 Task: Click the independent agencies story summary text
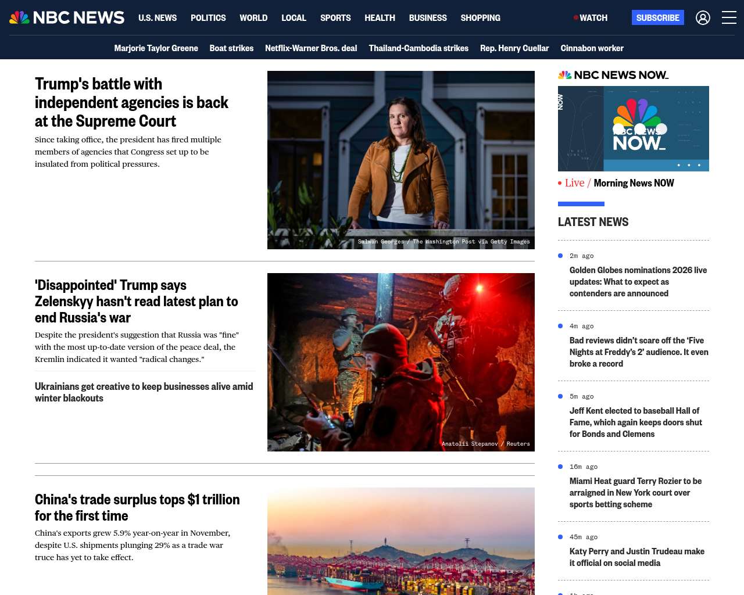tap(128, 152)
